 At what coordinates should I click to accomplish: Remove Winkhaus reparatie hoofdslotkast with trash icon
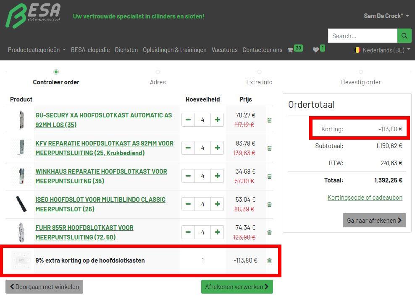point(269,177)
